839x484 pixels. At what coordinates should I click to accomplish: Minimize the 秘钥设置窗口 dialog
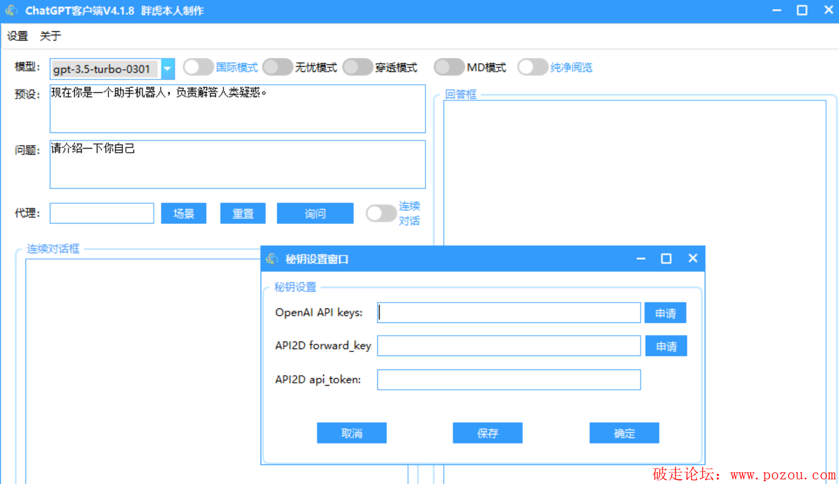pyautogui.click(x=641, y=259)
